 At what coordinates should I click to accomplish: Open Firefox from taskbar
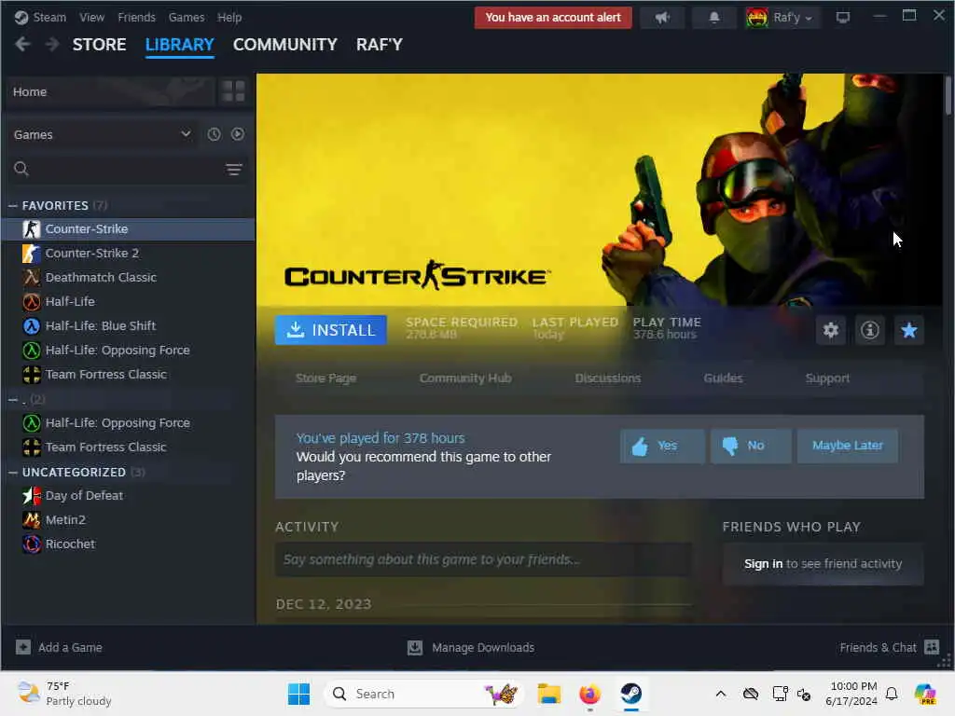click(589, 694)
